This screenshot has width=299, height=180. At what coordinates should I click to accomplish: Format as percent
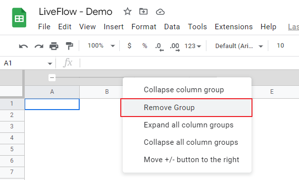click(145, 46)
